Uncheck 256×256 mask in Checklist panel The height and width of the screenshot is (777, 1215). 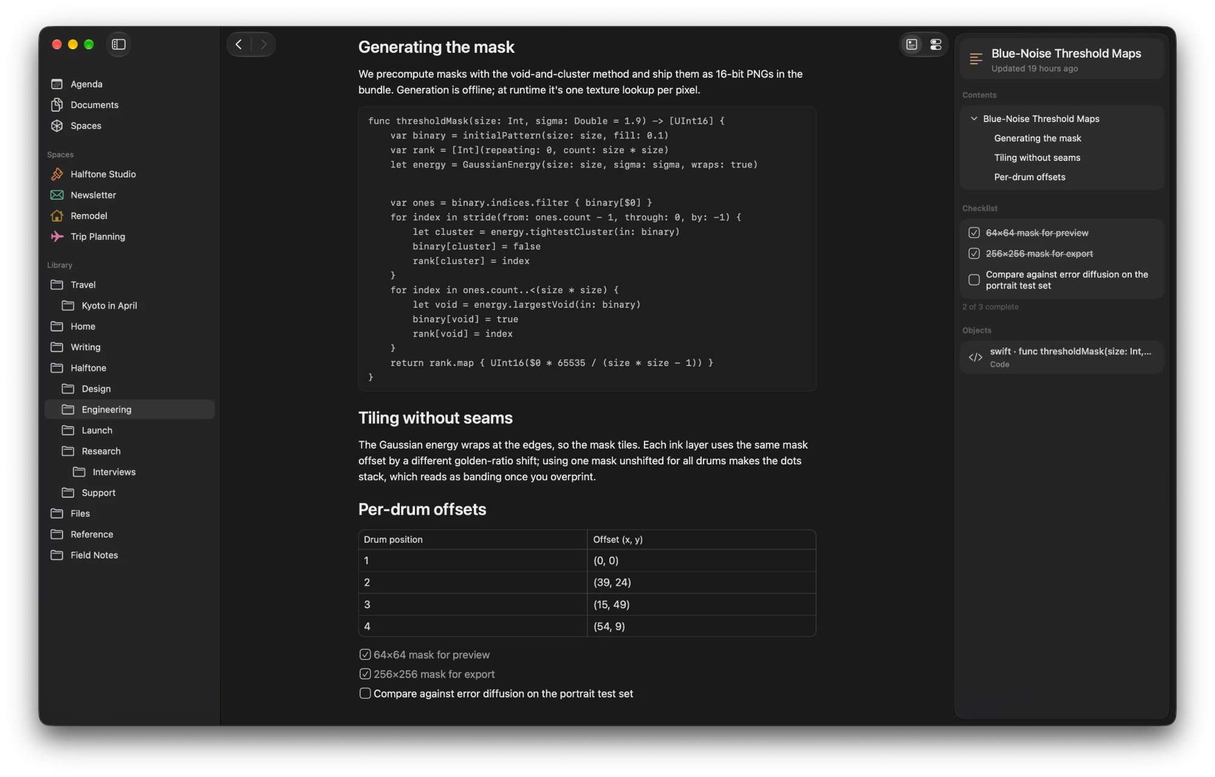(x=974, y=253)
